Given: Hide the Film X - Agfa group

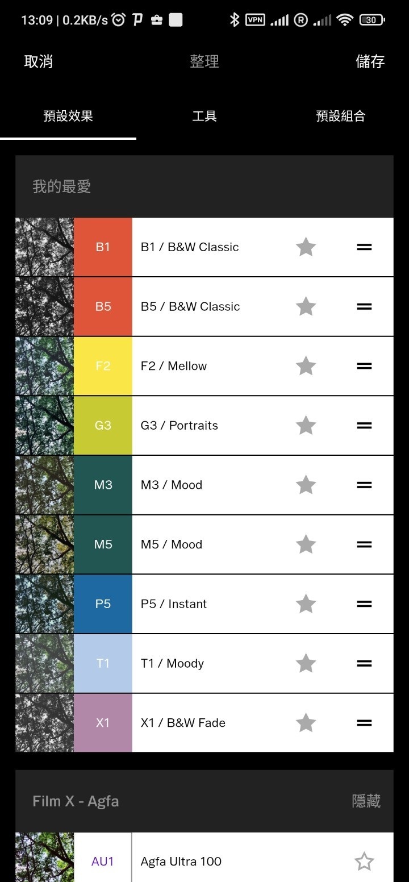Looking at the screenshot, I should (x=366, y=801).
